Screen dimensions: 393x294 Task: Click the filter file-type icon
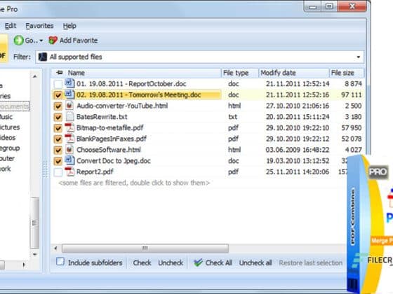[43, 57]
